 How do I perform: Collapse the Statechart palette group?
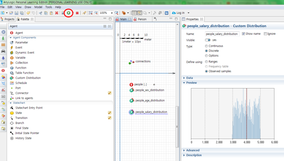11,103
